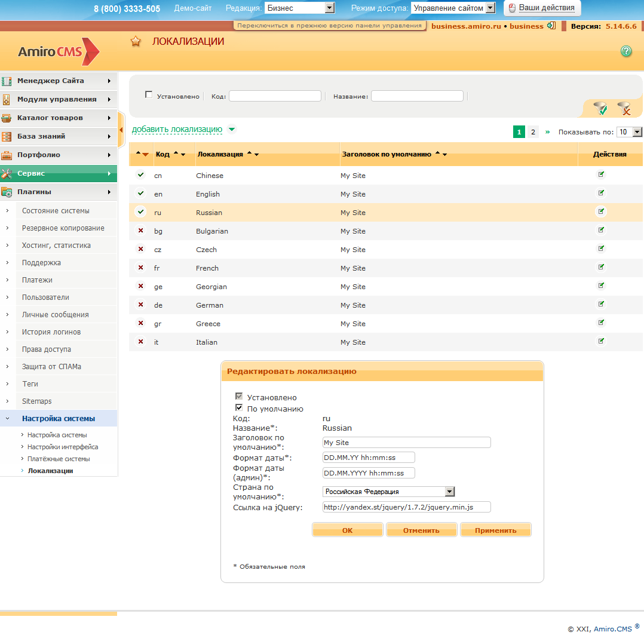This screenshot has width=644, height=635.
Task: Click the favorites star icon beside the title
Action: (136, 42)
